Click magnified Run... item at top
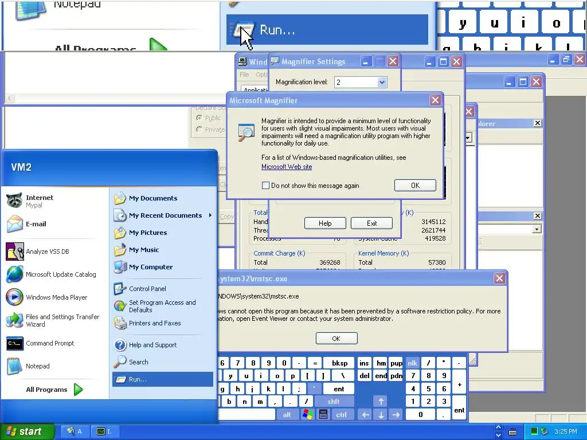Screen dimensions: 587x440 pyautogui.click(x=327, y=30)
